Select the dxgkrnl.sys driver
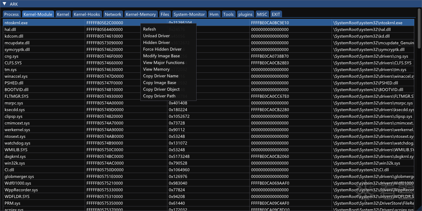422x211 pixels. pos(208,156)
